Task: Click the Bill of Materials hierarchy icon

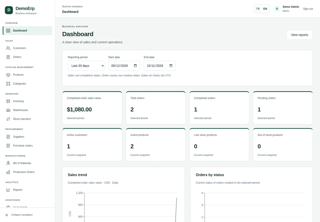Action: (8, 163)
